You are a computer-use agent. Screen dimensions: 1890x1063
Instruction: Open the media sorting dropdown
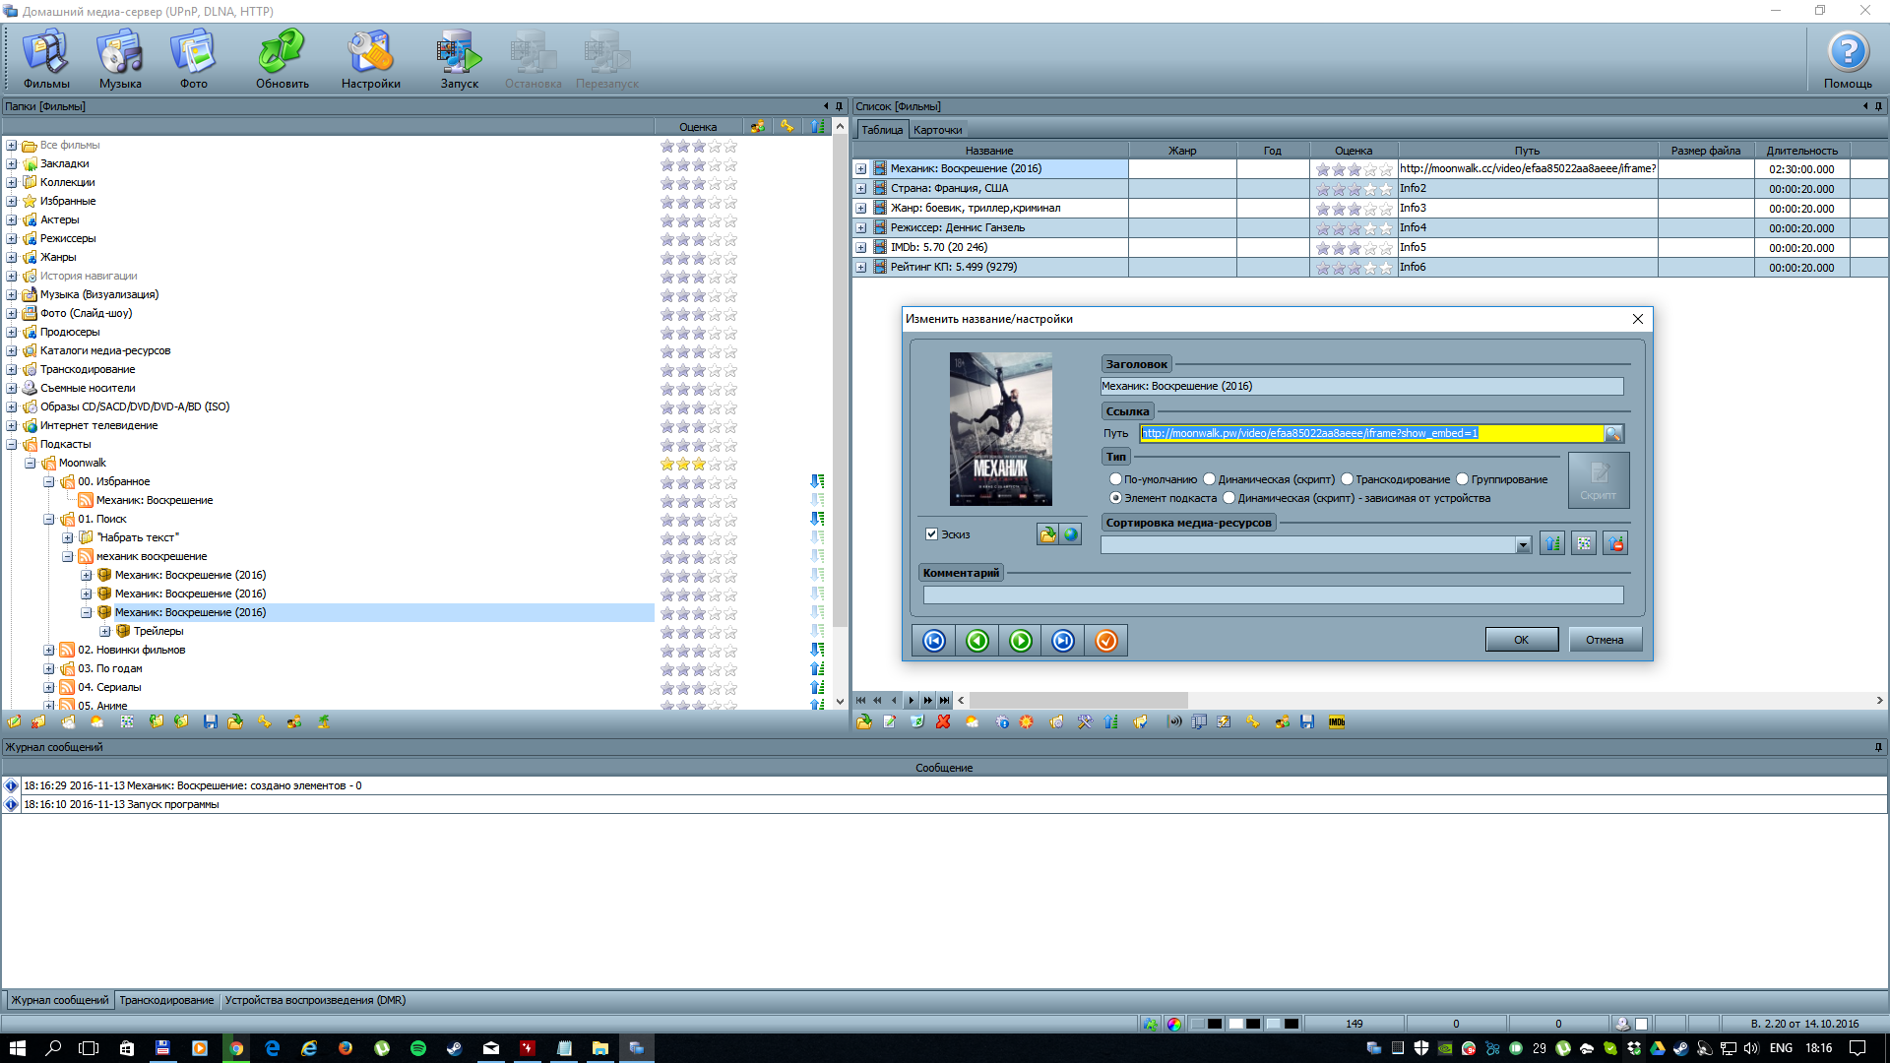pos(1523,545)
